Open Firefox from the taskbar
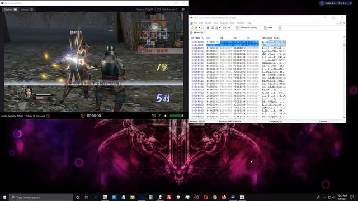 pyautogui.click(x=224, y=197)
